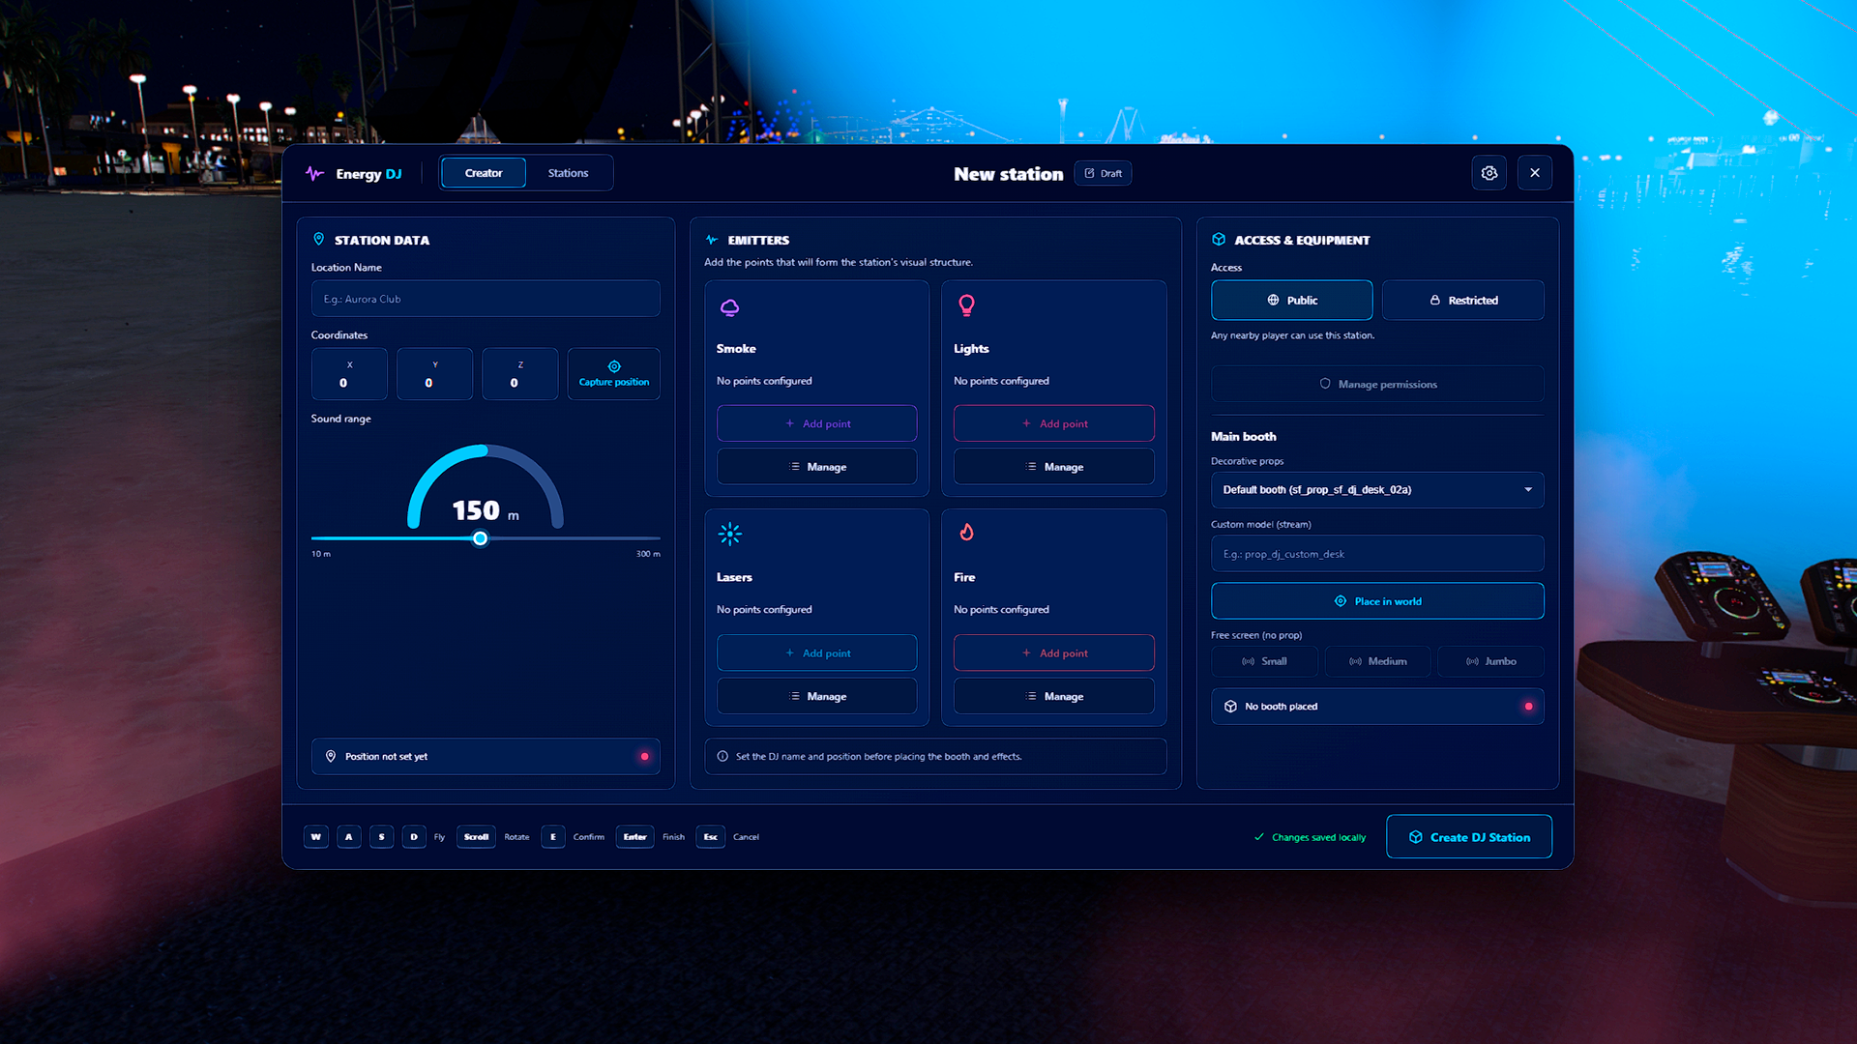Click Create DJ Station button
Viewport: 1857px width, 1044px height.
point(1468,837)
